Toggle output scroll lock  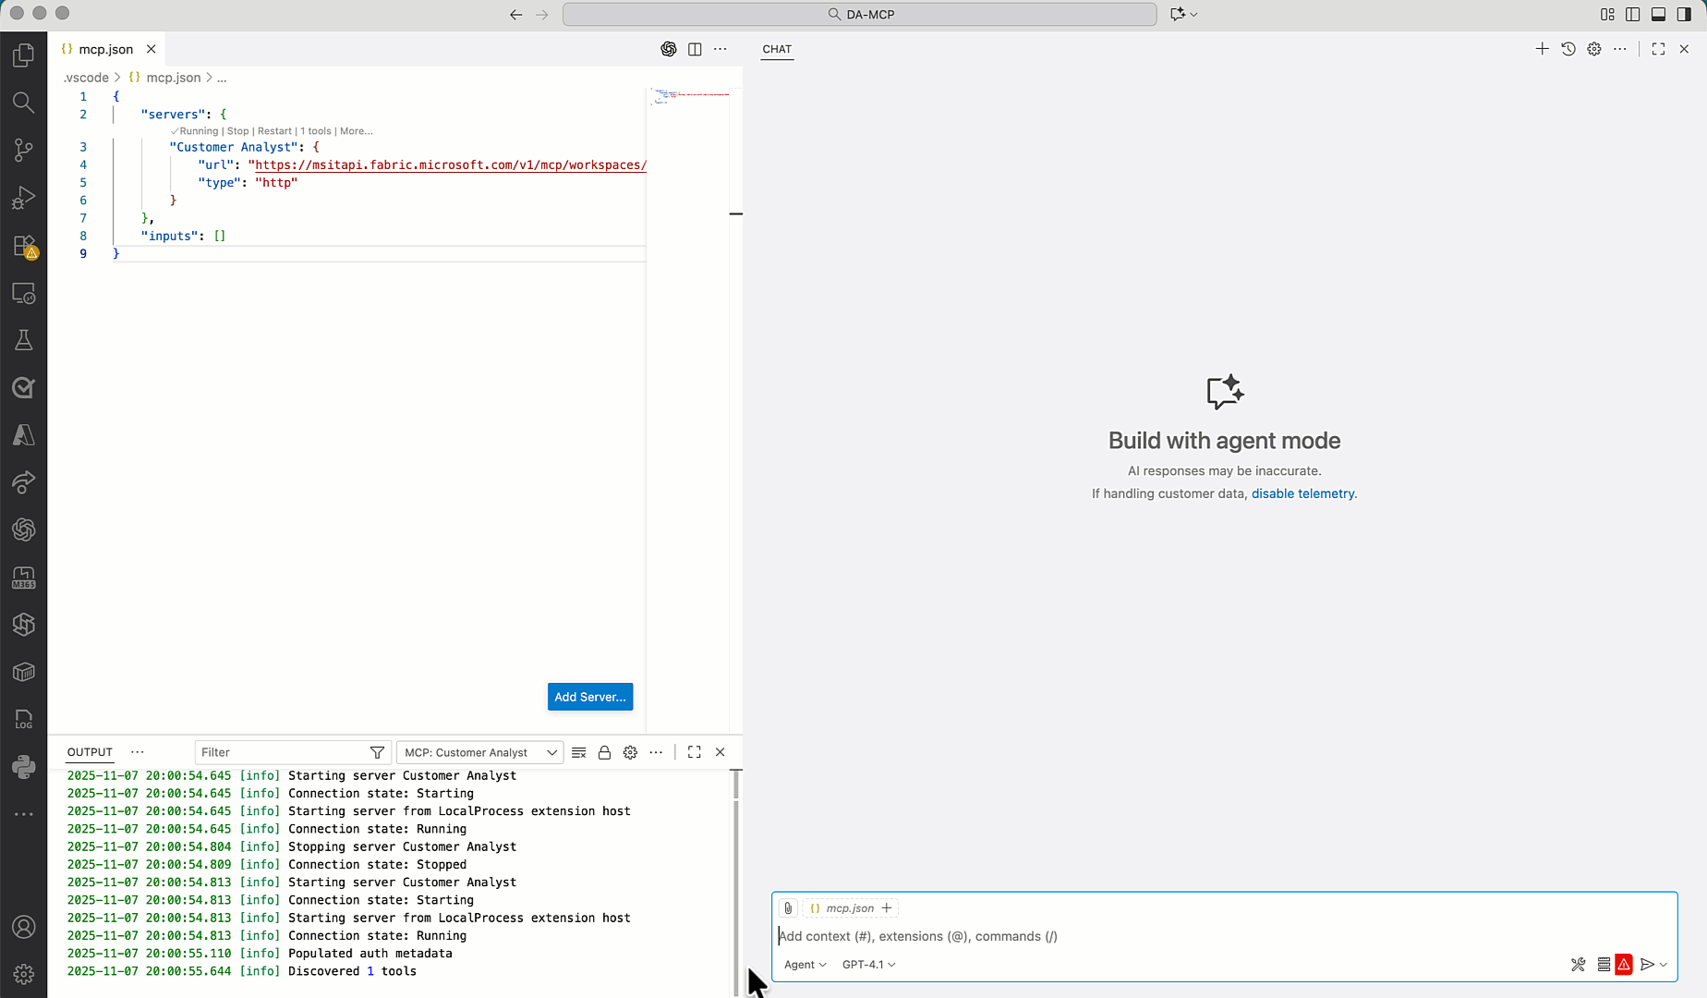click(604, 752)
